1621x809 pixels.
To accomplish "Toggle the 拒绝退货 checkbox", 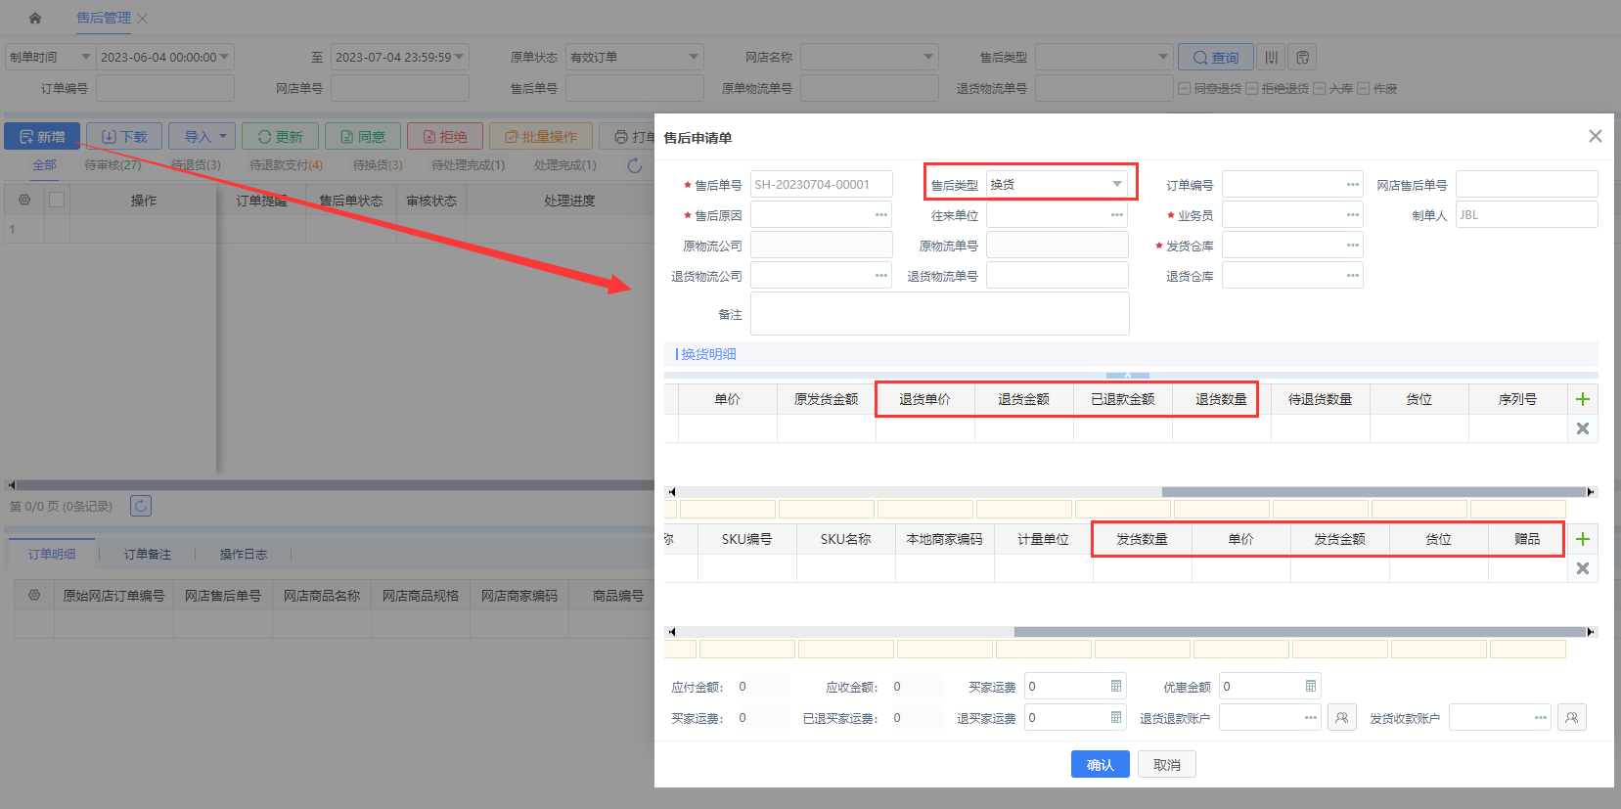I will pyautogui.click(x=1251, y=89).
